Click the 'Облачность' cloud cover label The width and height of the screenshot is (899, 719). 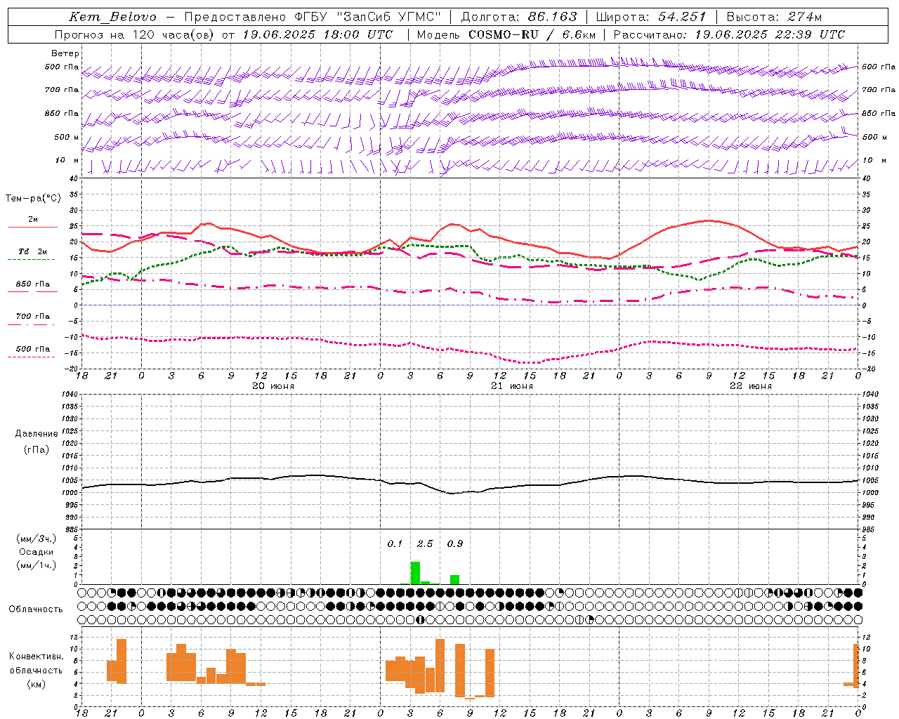tap(36, 609)
